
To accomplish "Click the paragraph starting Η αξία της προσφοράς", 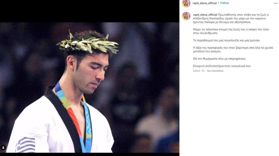I will (x=233, y=49).
